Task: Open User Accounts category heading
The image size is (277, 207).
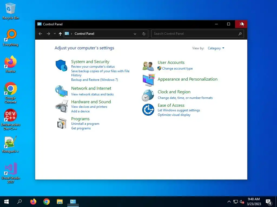Action: click(171, 63)
